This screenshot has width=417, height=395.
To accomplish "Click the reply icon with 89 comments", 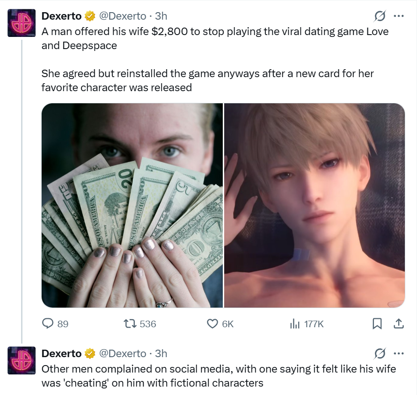I will pos(48,323).
